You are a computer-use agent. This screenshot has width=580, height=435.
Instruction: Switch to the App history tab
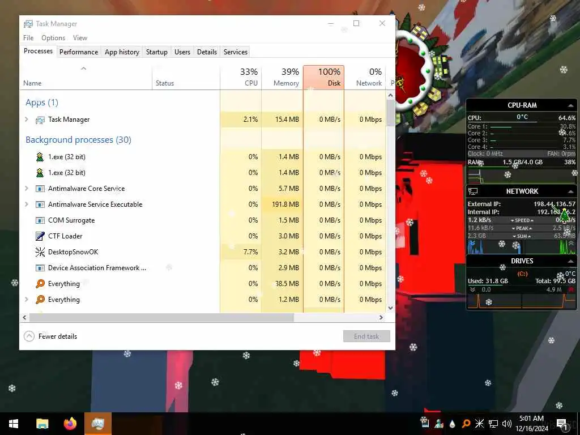122,52
